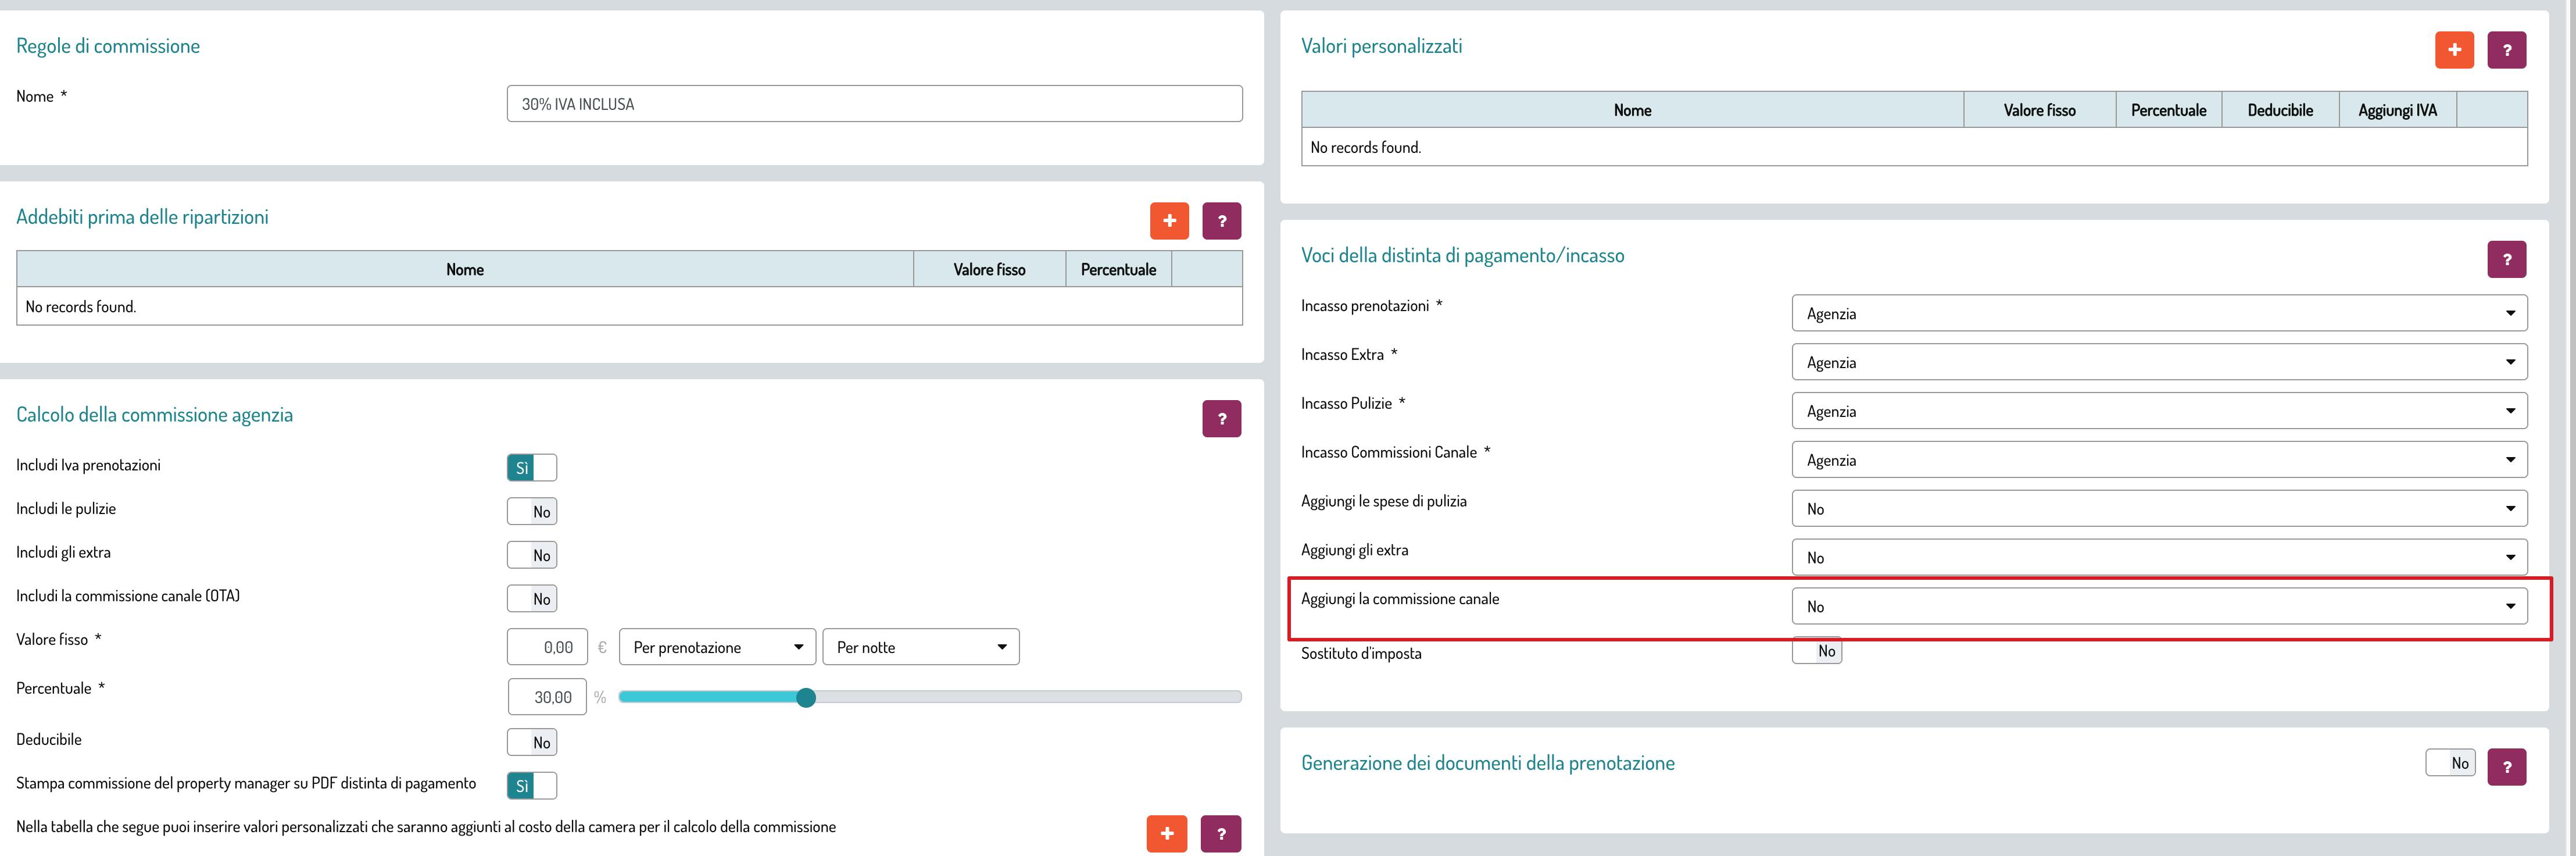Open help for Generazione dei documenti

coord(2506,767)
